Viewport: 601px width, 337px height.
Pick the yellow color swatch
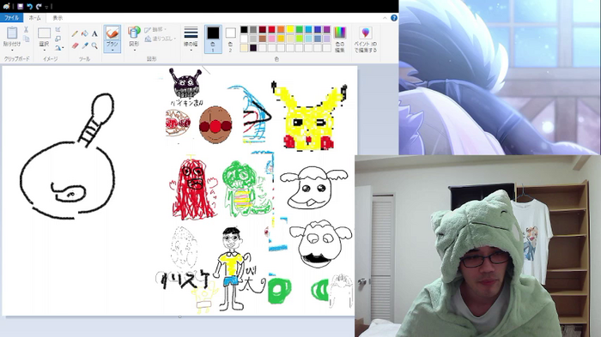(x=290, y=29)
